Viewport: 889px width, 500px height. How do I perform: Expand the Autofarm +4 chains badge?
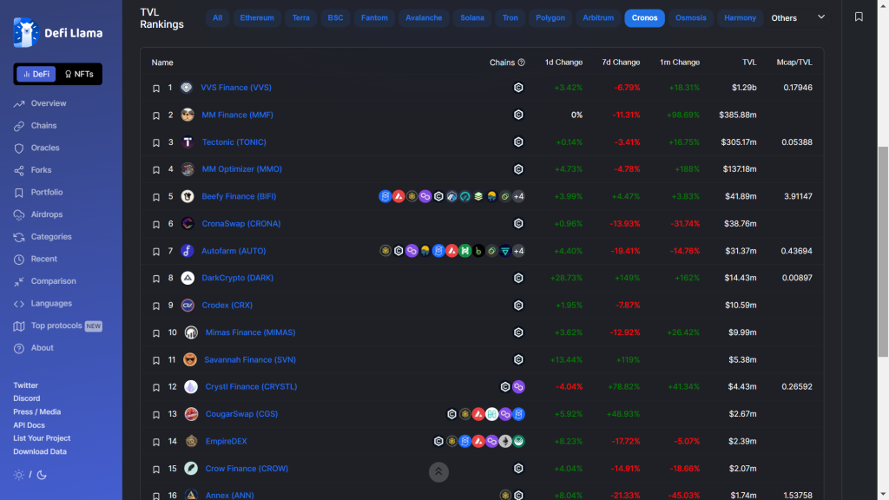pos(518,251)
